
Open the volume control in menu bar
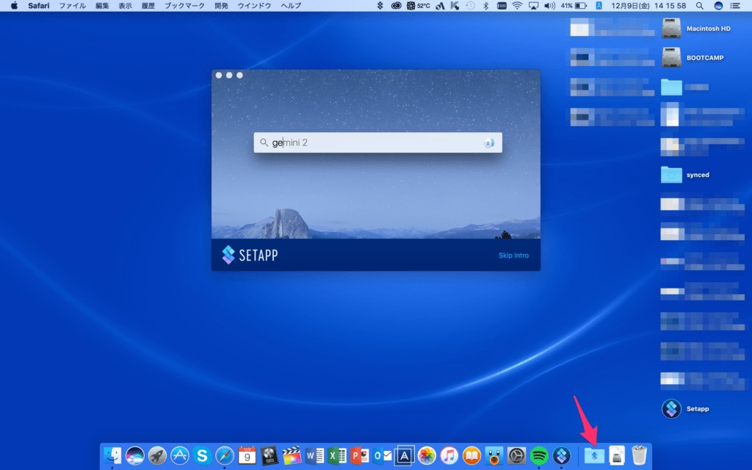pyautogui.click(x=549, y=6)
